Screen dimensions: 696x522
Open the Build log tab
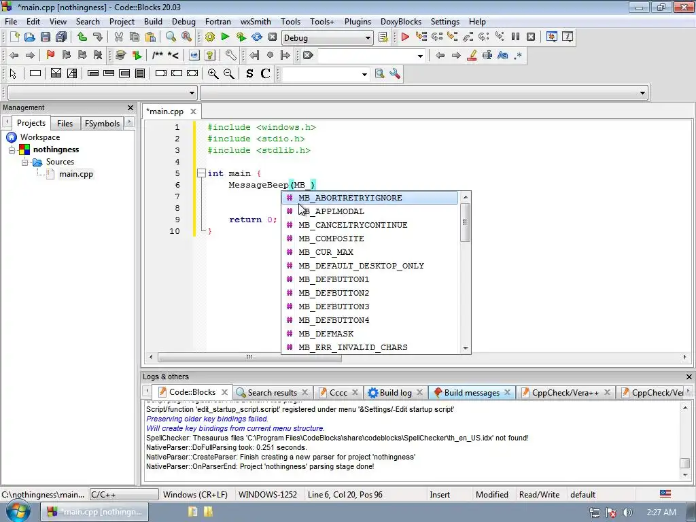point(395,392)
